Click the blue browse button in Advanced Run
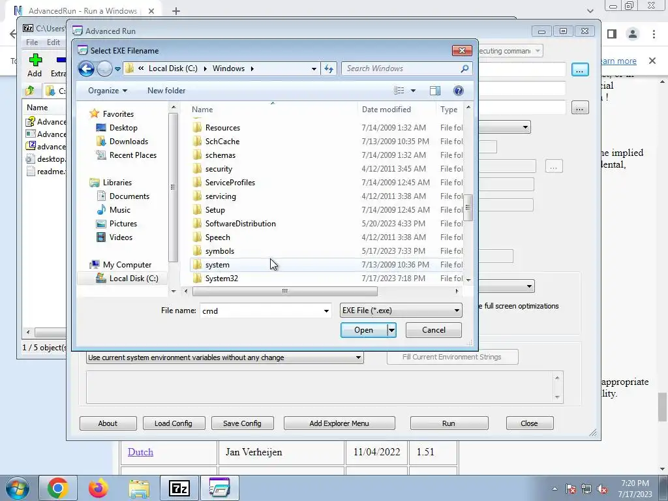Image resolution: width=668 pixels, height=501 pixels. (x=580, y=69)
